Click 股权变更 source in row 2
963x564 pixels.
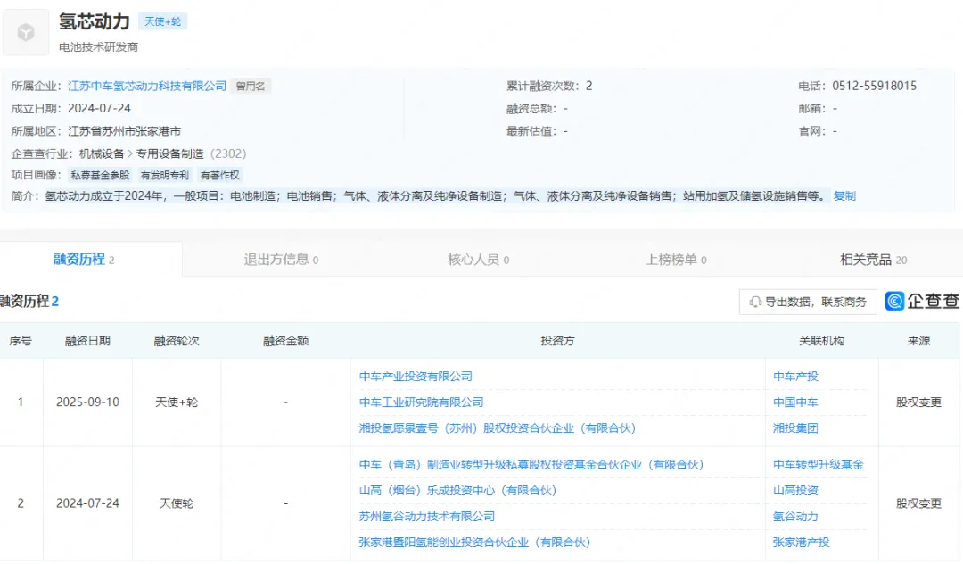[918, 503]
